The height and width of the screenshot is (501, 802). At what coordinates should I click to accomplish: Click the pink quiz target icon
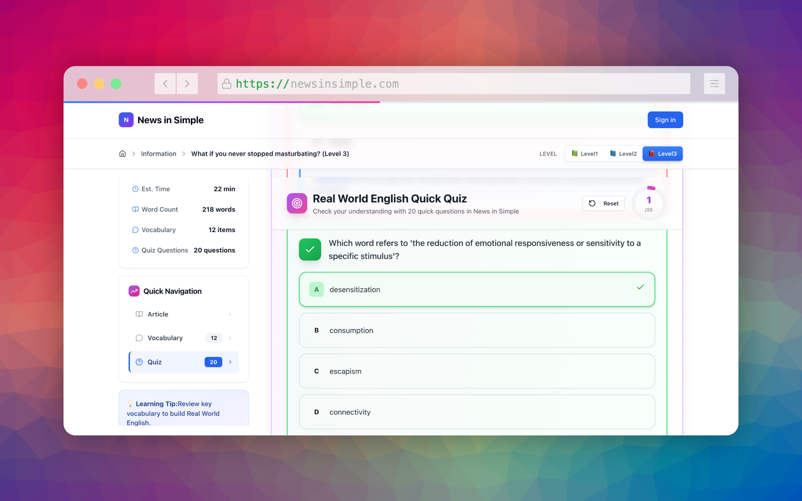tap(297, 203)
